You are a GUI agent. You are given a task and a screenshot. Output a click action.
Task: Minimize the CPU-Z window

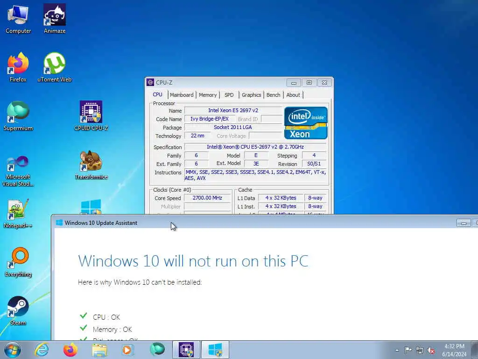pos(294,82)
